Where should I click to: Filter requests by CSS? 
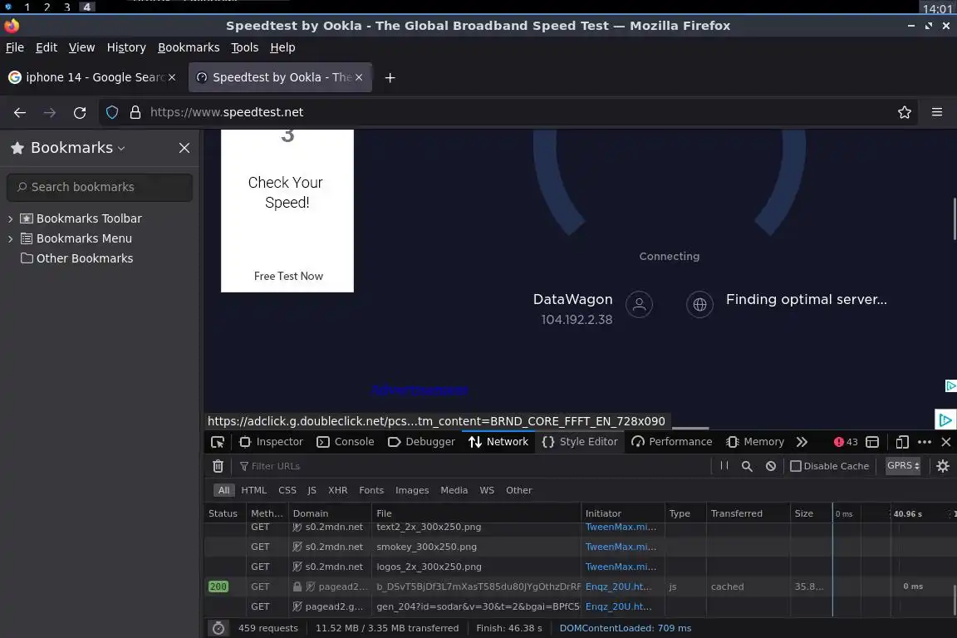click(x=287, y=490)
